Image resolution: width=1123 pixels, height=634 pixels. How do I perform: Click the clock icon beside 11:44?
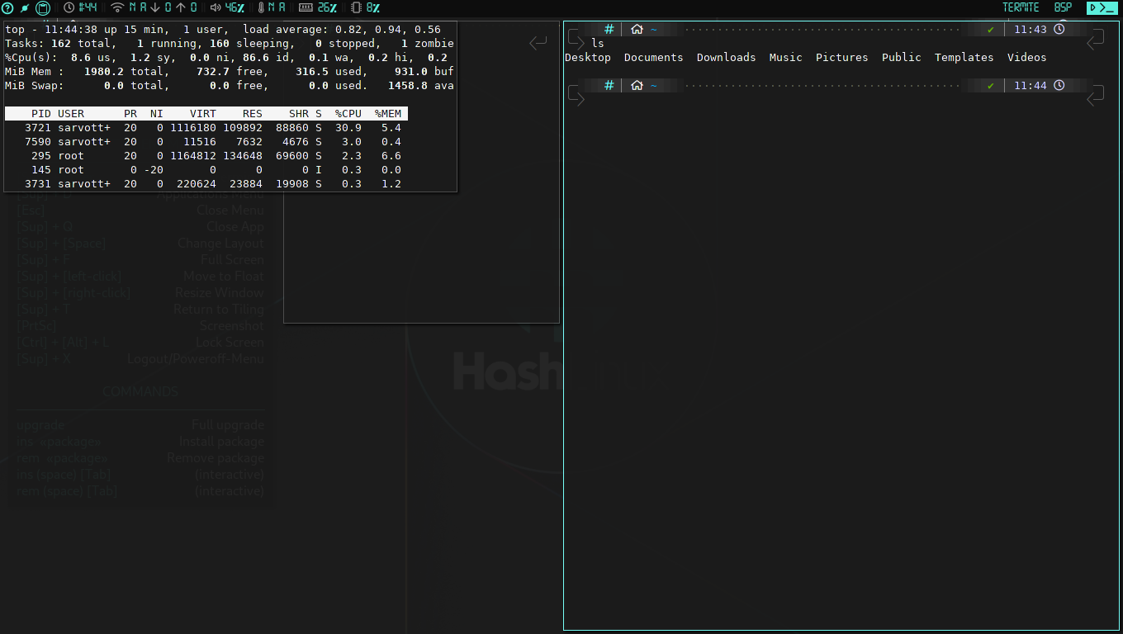(1059, 85)
